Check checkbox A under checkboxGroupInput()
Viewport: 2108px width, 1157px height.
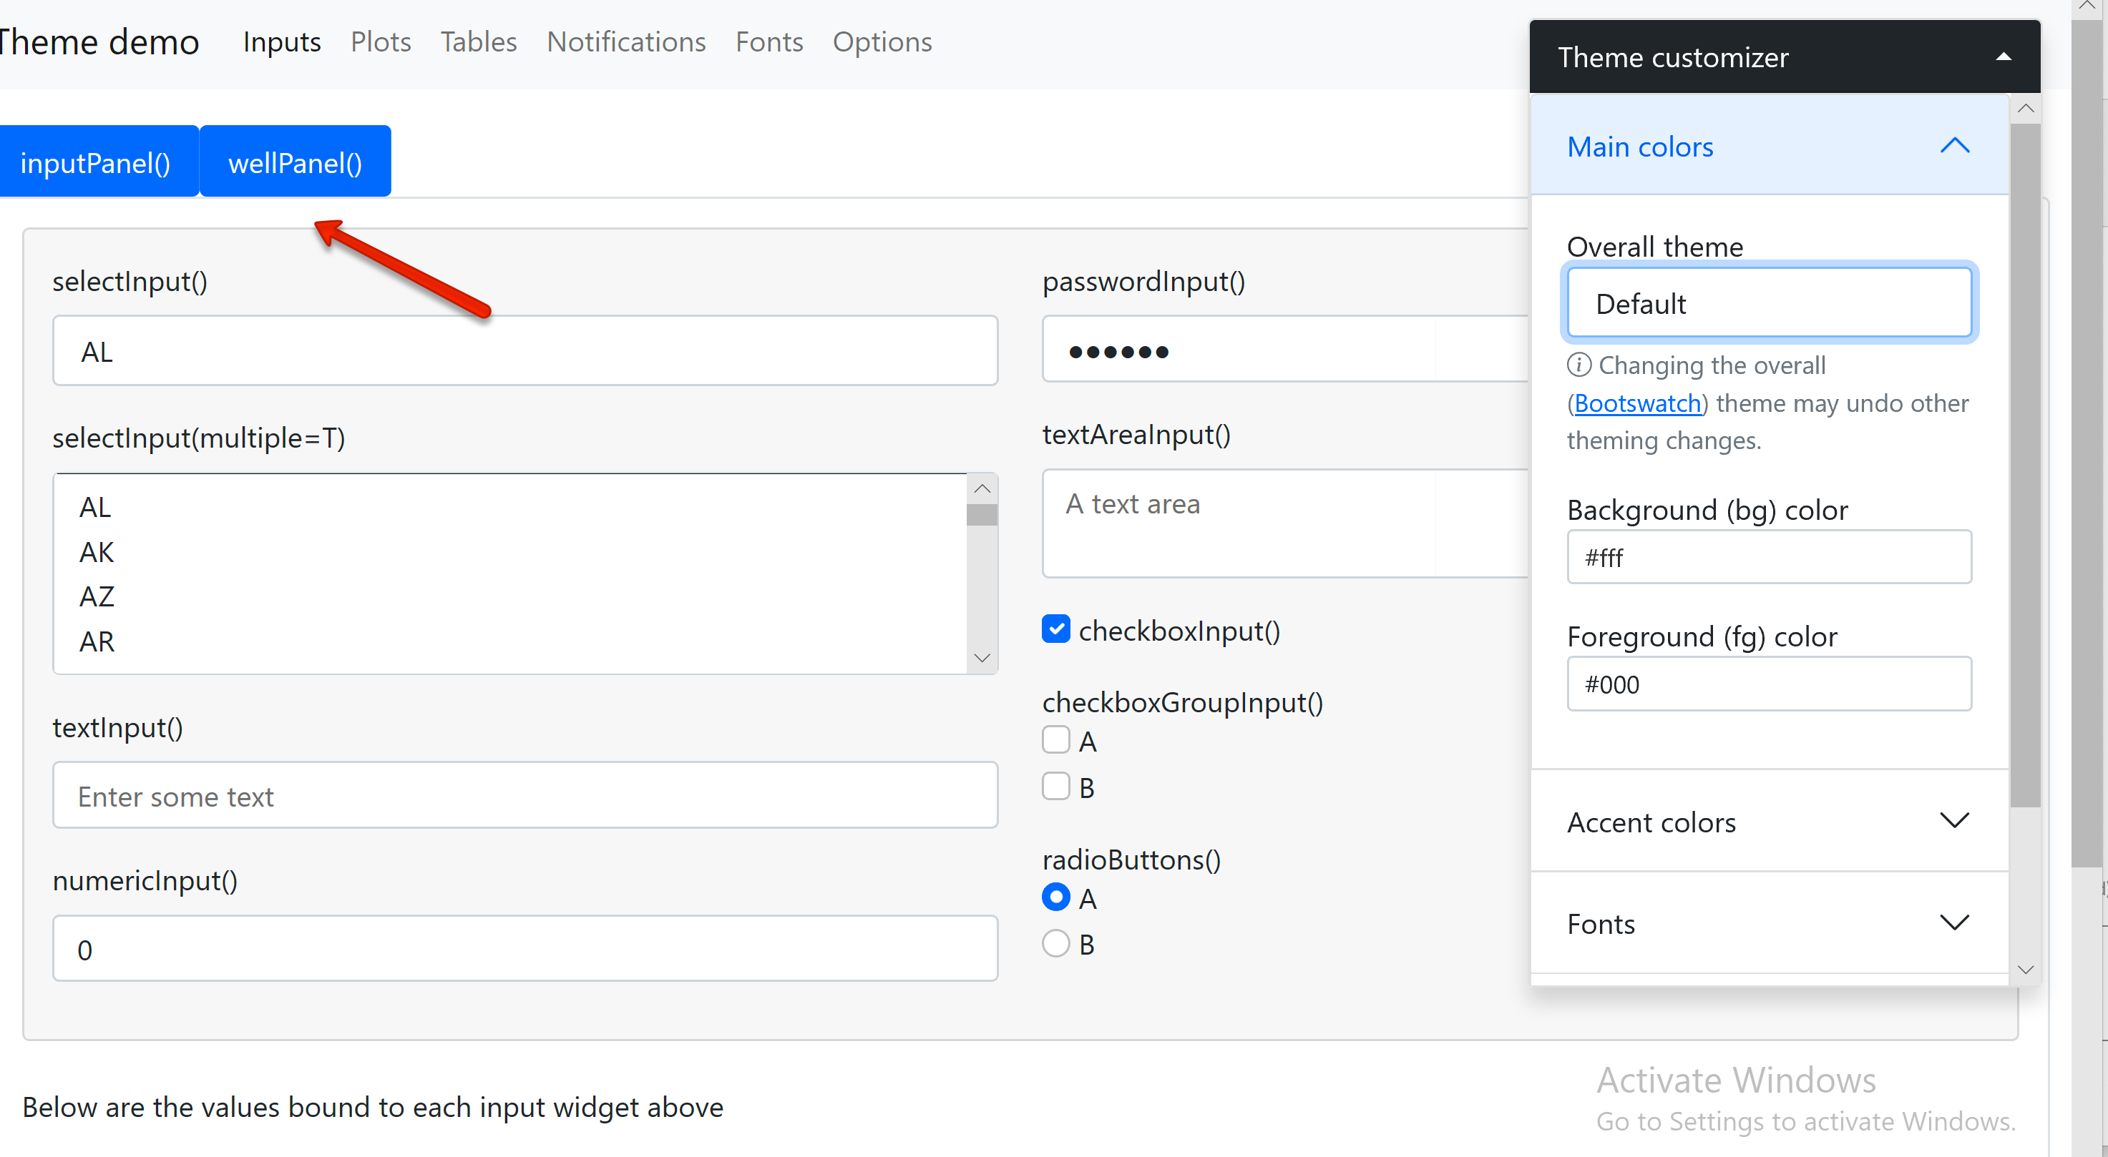tap(1055, 739)
